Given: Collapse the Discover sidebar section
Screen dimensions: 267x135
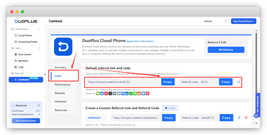Looking at the screenshot, I should pyautogui.click(x=39, y=73).
